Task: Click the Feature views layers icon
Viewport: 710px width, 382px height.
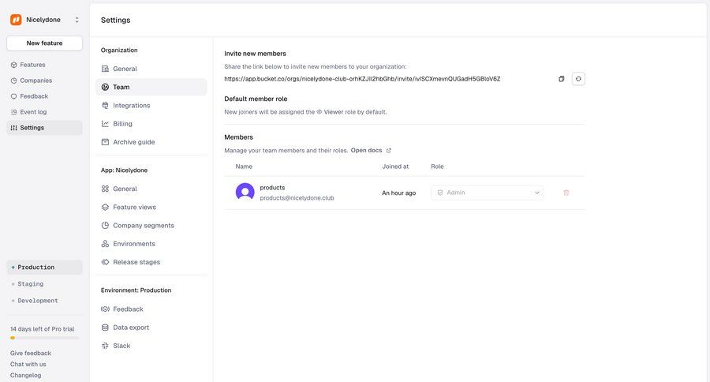Action: click(105, 207)
